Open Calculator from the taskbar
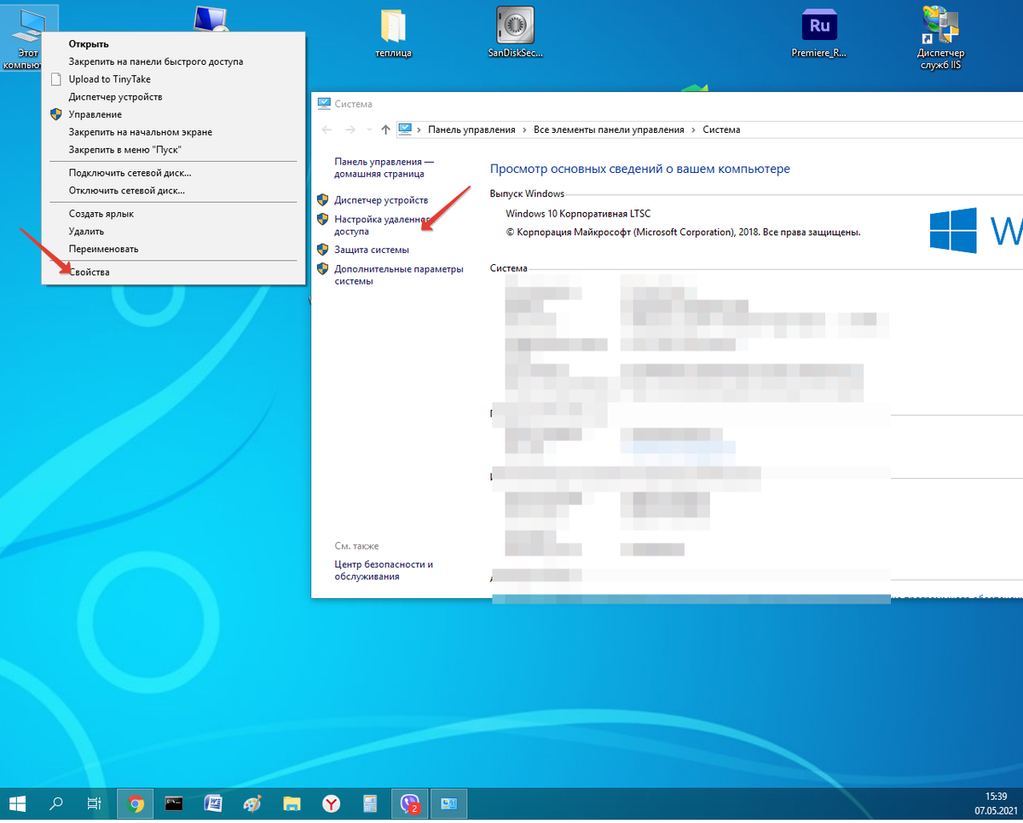Screen dimensions: 1023x823 (x=370, y=803)
